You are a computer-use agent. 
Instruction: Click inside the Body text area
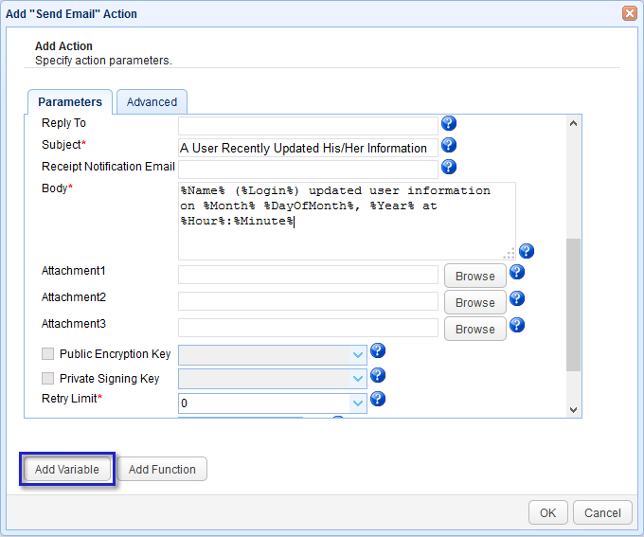click(x=347, y=221)
